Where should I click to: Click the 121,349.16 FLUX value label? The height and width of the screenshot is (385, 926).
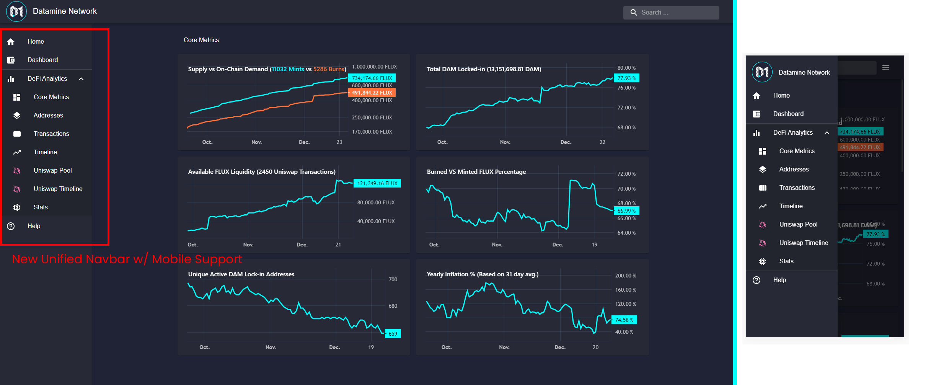[x=377, y=183]
